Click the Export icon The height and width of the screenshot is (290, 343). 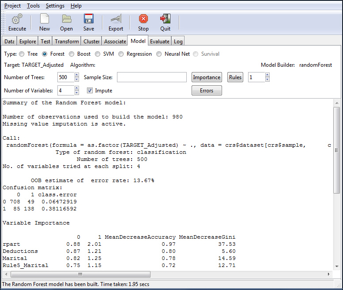[x=116, y=19]
